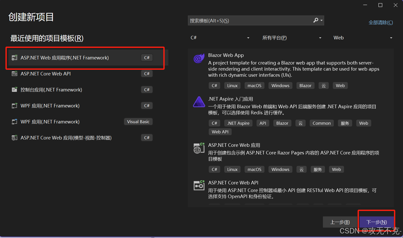Click the Common tag under .NET Aspire
This screenshot has width=403, height=238.
pyautogui.click(x=322, y=123)
